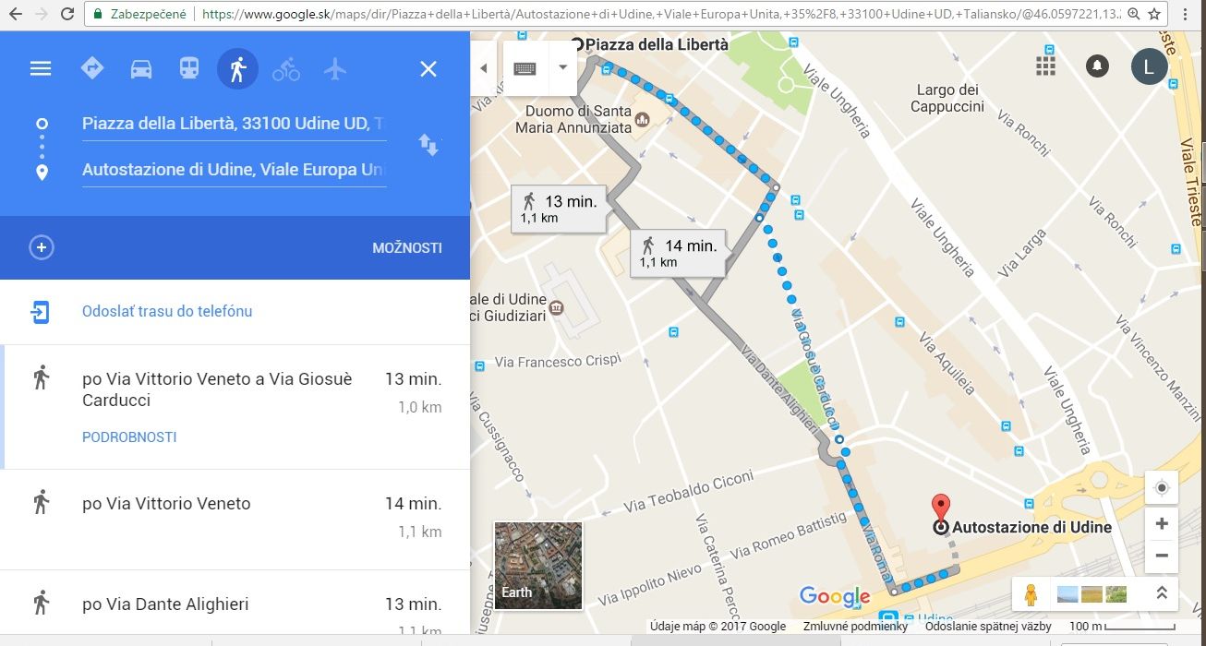Switch to Earth satellite view thumbnail

pyautogui.click(x=538, y=565)
